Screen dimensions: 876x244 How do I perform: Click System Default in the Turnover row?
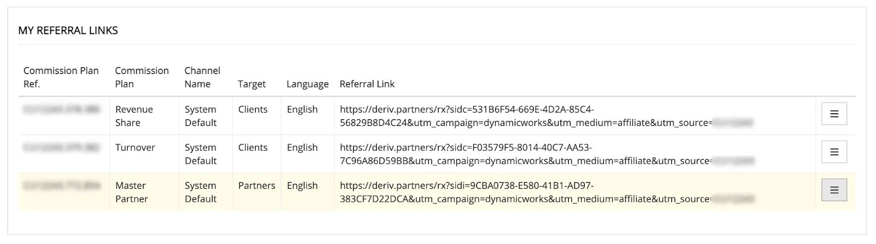pos(200,154)
